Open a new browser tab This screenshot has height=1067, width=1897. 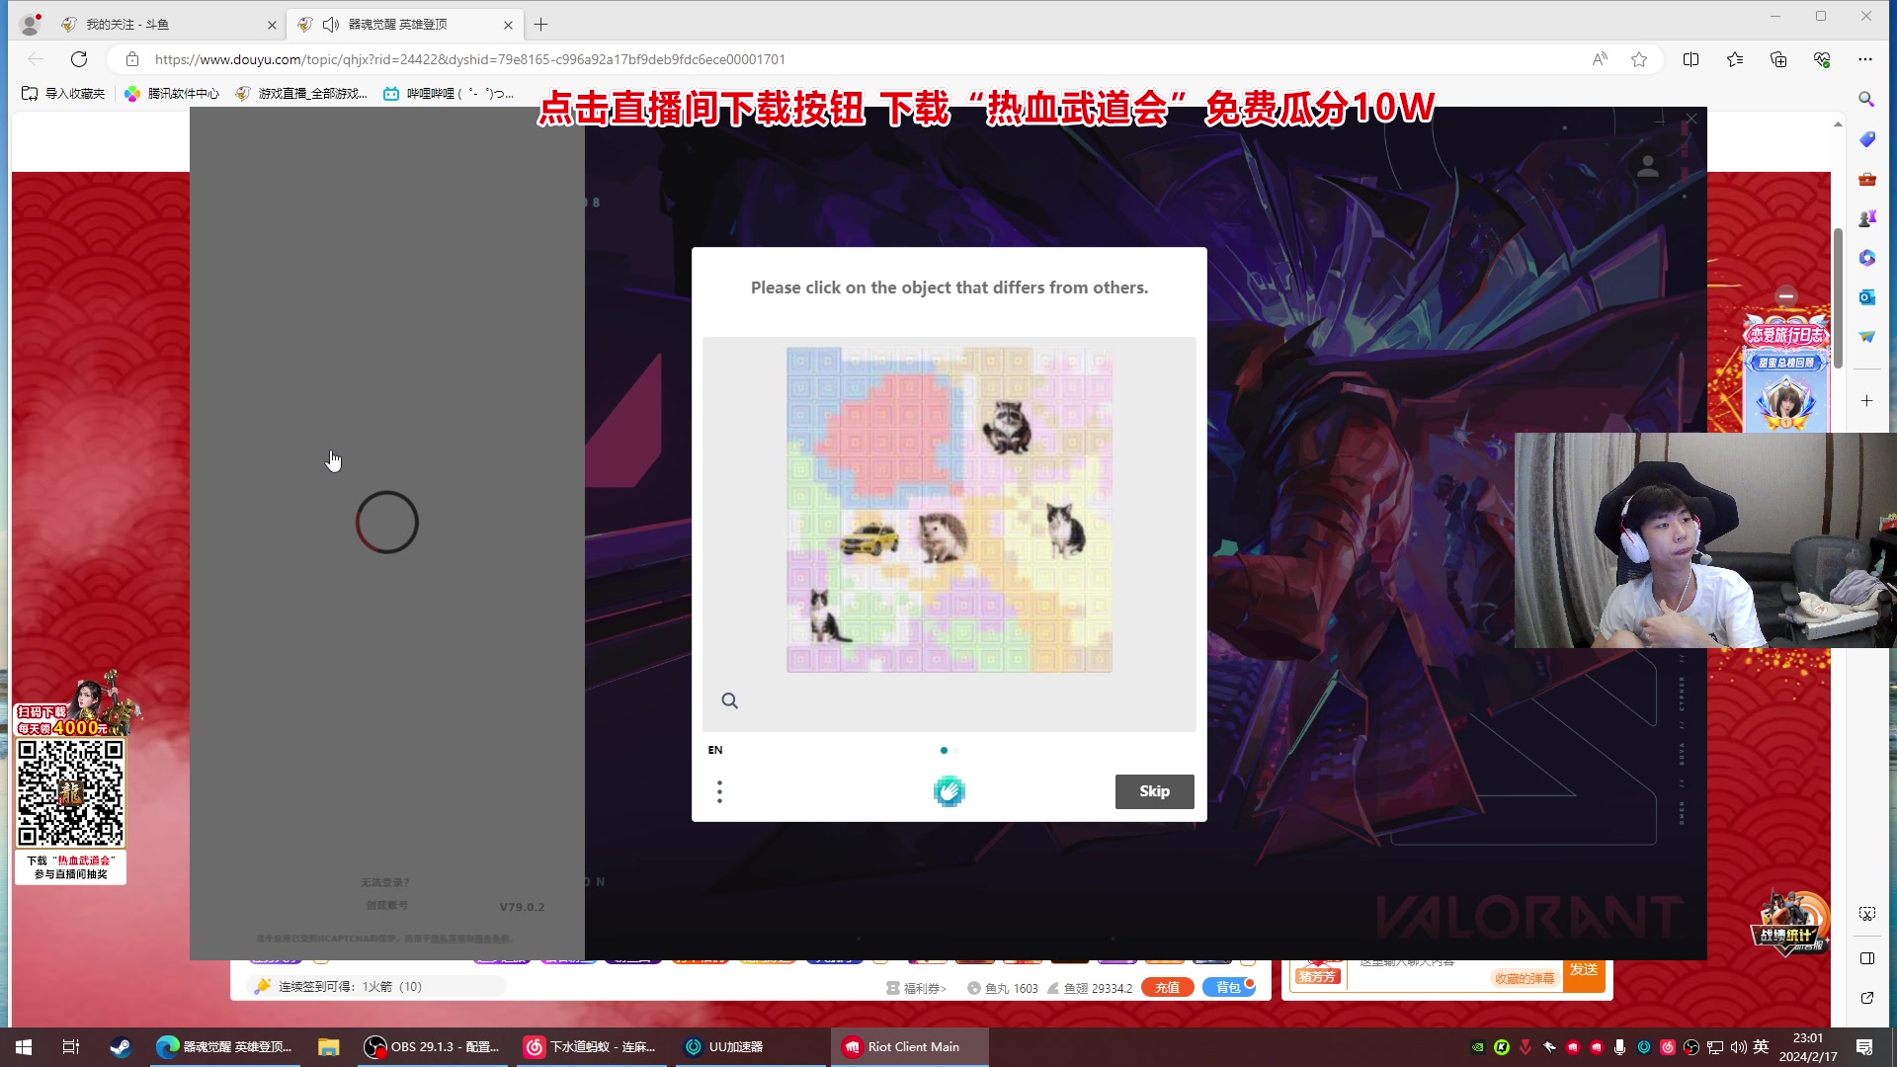(x=540, y=24)
